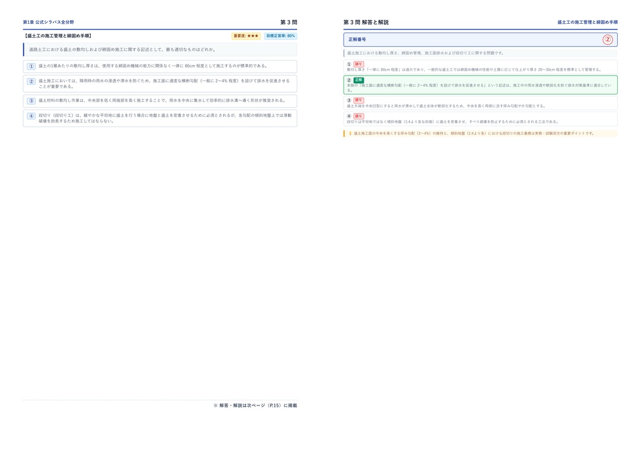This screenshot has width=641, height=453.
Task: Select answer choice ④ number badge
Action: [31, 116]
